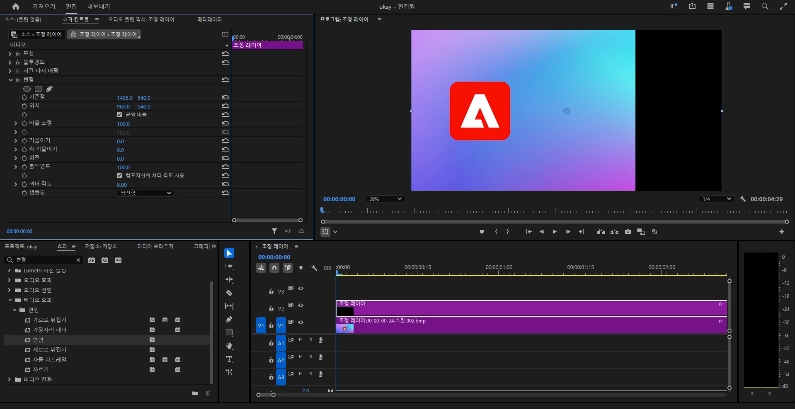Add a marker in the timeline panel
The height and width of the screenshot is (409, 795).
[301, 268]
